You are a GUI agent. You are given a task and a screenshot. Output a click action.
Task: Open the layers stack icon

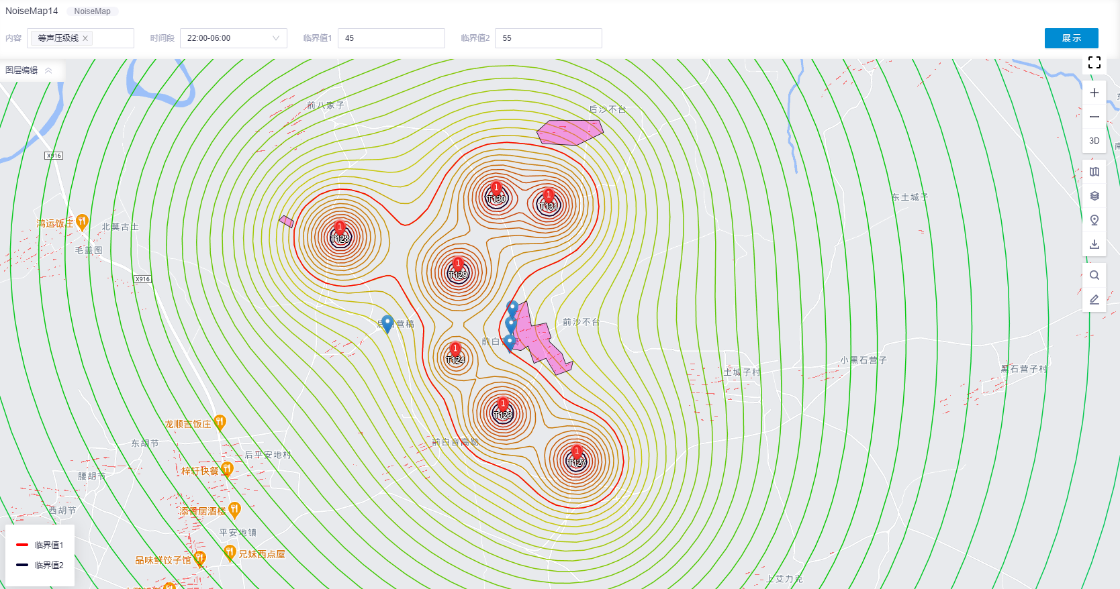[1094, 196]
